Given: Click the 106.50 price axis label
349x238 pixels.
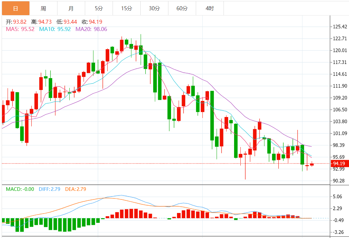Looking at the screenshot, I should tap(340, 109).
